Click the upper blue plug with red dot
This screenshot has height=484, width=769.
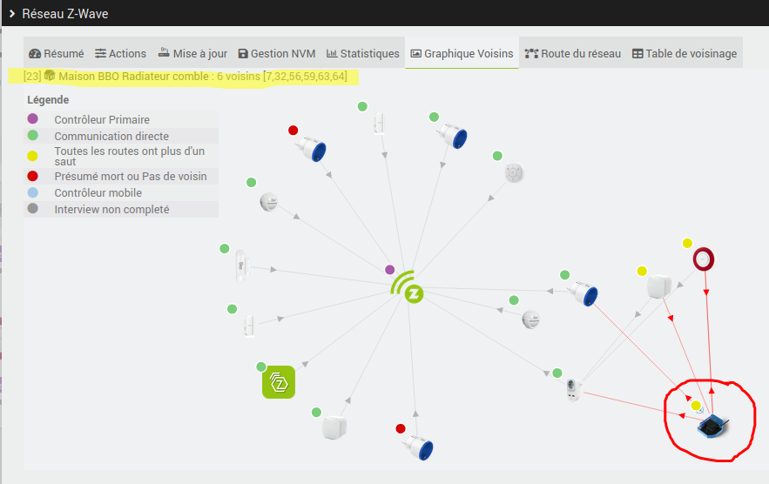point(313,149)
